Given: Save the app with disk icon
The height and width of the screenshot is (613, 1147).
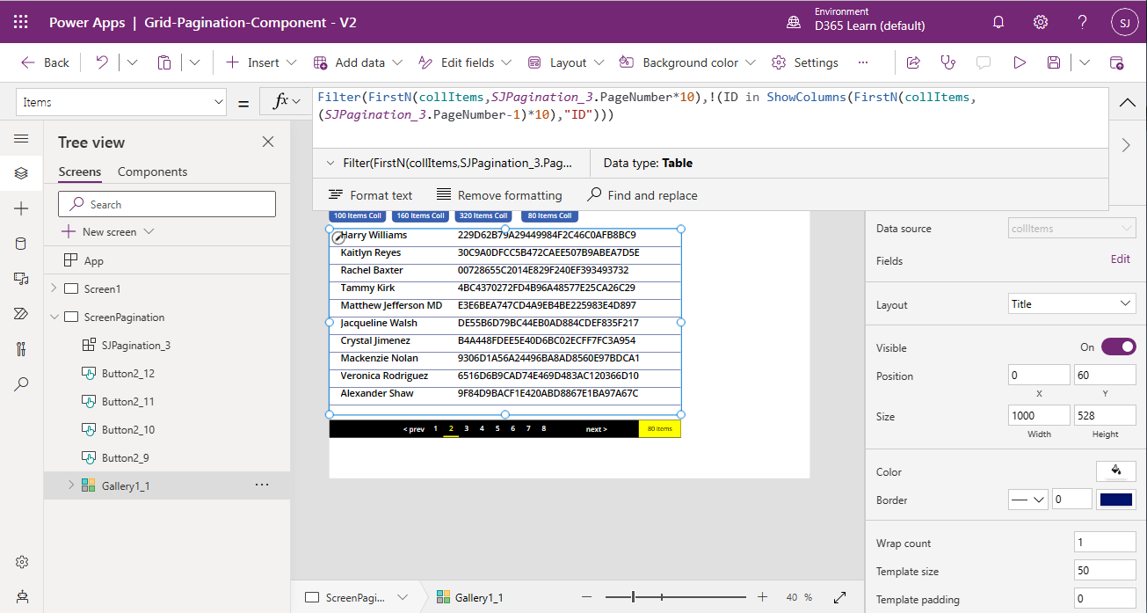Looking at the screenshot, I should coord(1054,62).
